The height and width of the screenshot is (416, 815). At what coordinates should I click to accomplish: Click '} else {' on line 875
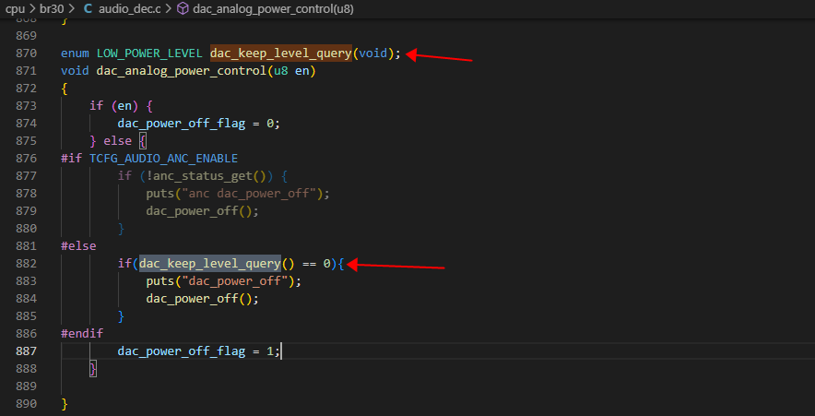pos(118,141)
